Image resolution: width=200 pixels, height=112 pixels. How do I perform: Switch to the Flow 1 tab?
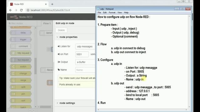pos(47,23)
